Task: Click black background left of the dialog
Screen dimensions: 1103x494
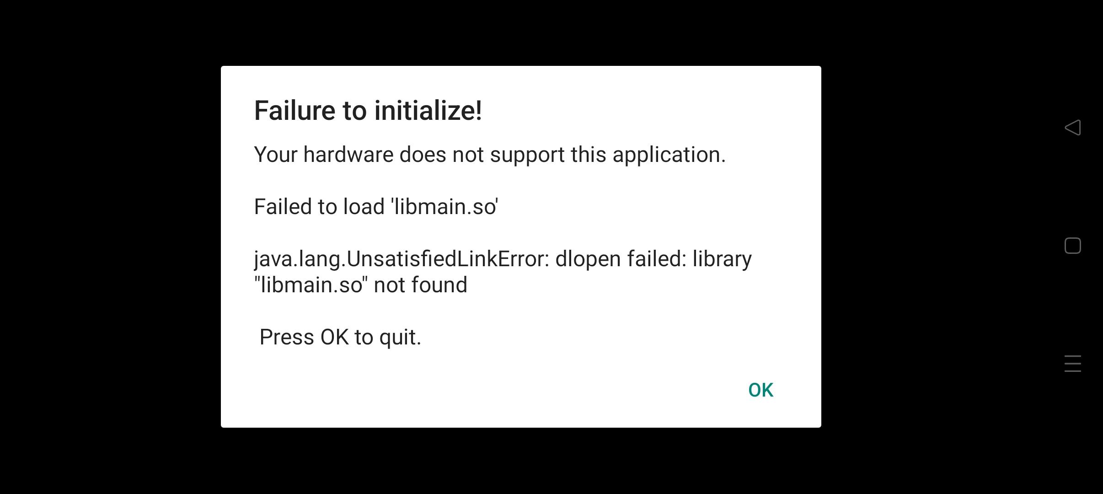Action: [110, 247]
